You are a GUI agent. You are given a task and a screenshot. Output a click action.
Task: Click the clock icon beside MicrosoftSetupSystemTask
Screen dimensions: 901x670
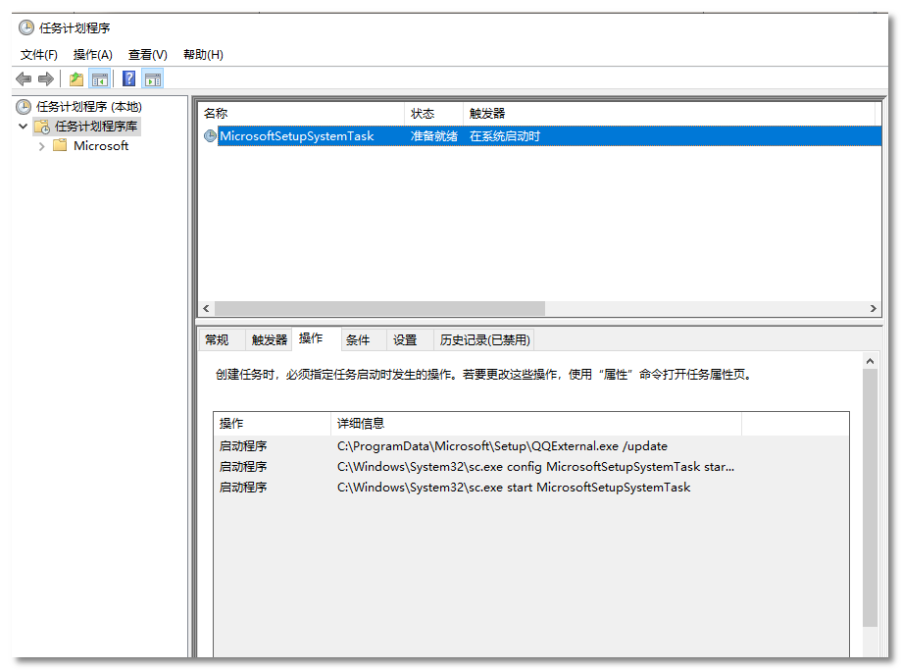(x=210, y=136)
